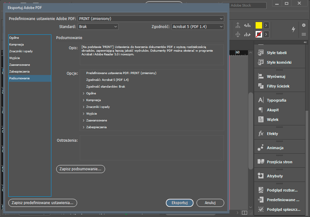310x217 pixels.
Task: Click the select container icon
Action: pyautogui.click(x=238, y=25)
